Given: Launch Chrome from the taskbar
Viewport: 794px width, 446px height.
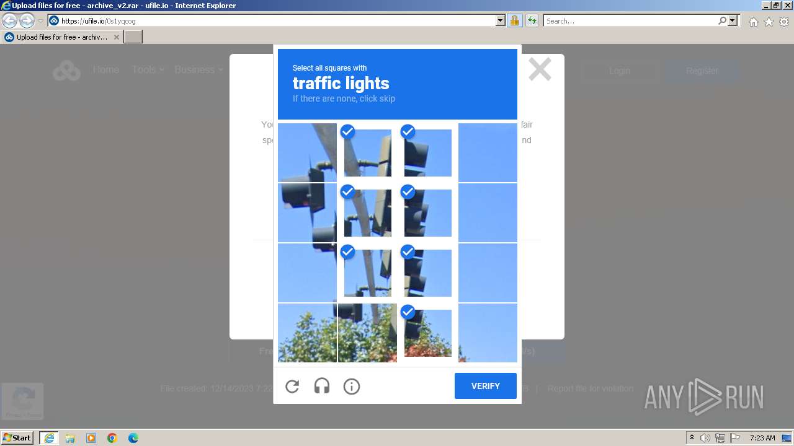Looking at the screenshot, I should [x=112, y=438].
